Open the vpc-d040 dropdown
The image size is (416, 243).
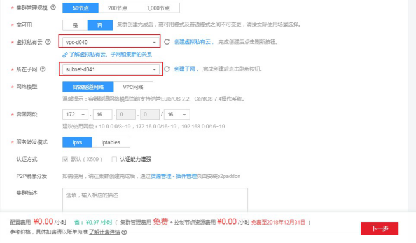(111, 42)
